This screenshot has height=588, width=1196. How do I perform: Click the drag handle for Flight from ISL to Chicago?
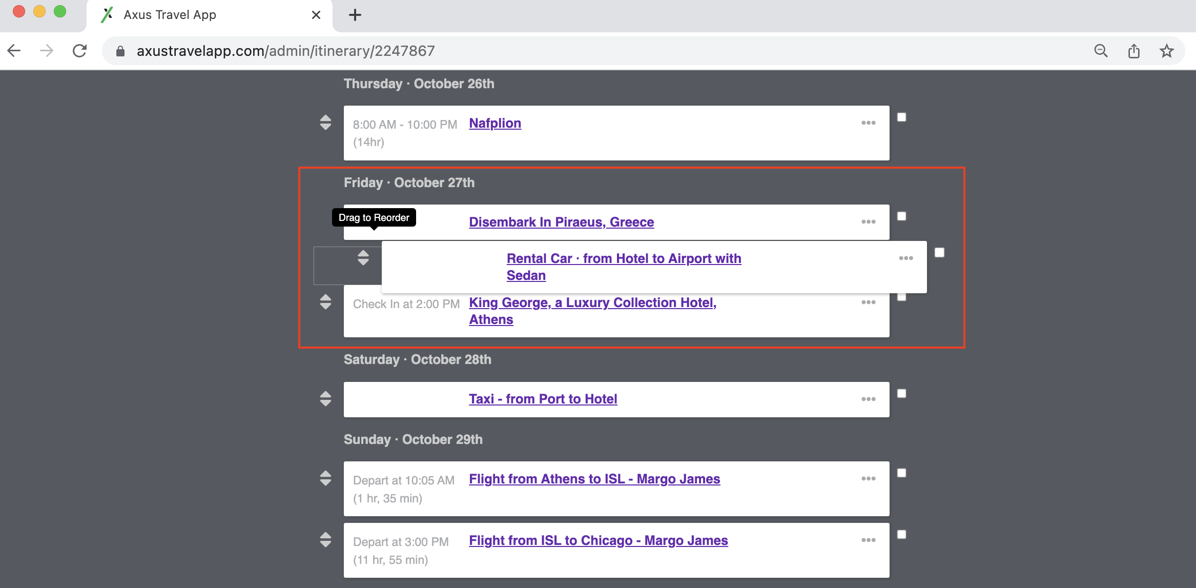point(326,540)
